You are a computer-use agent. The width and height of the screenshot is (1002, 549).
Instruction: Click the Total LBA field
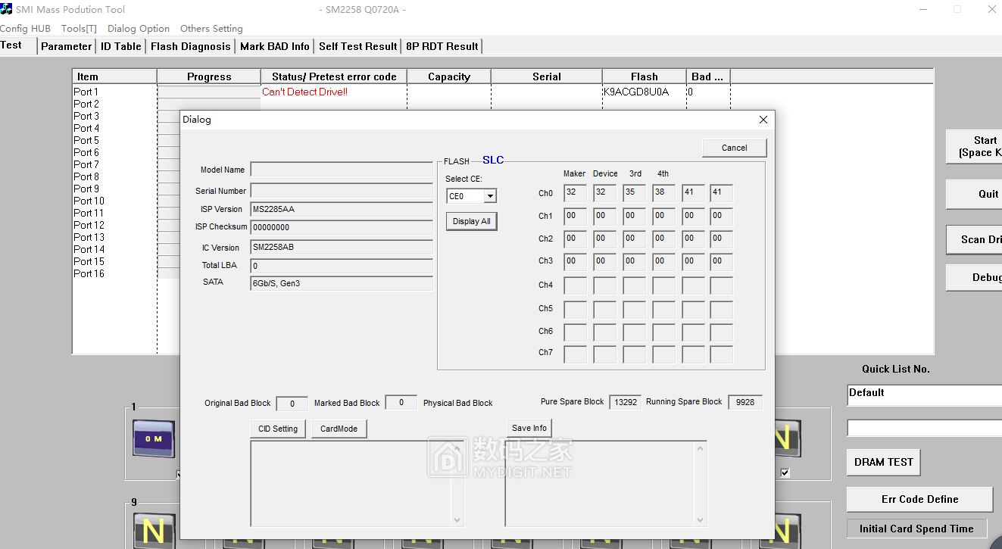(x=342, y=266)
